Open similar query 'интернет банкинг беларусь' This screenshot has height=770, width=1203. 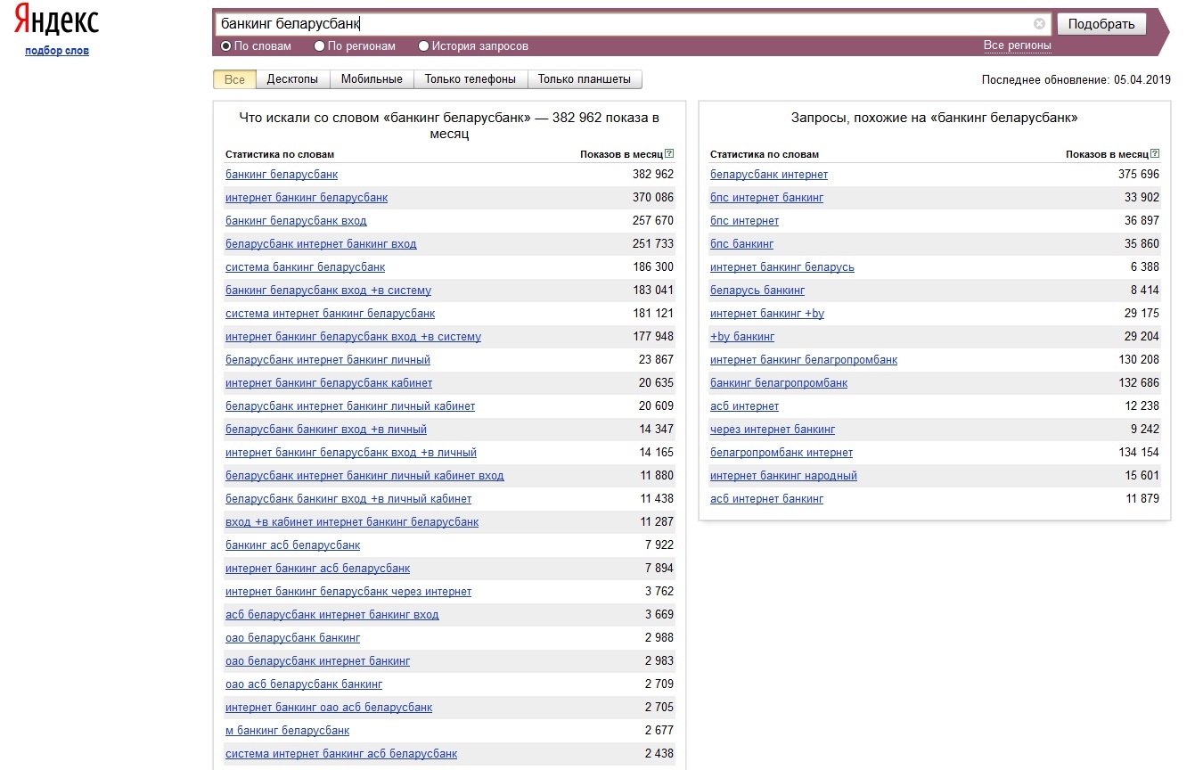782,267
